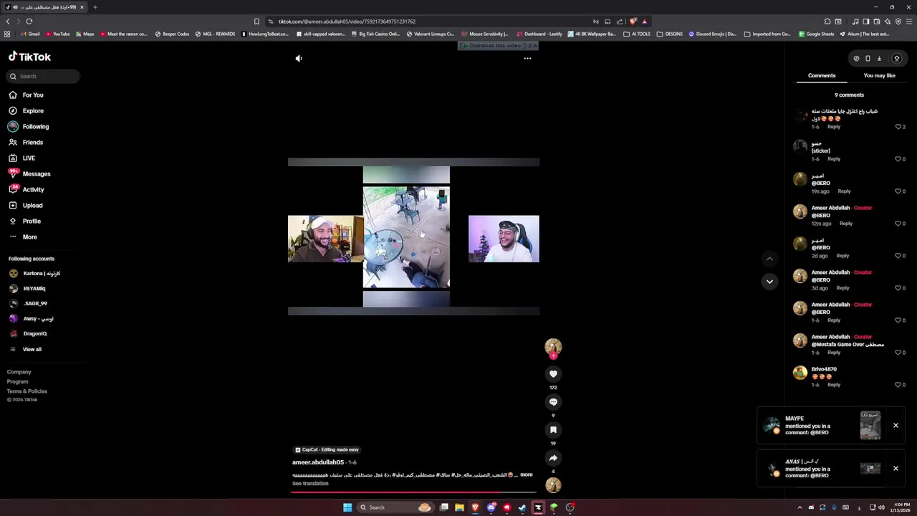
Task: Share the video with the arrow icon
Action: 553,458
